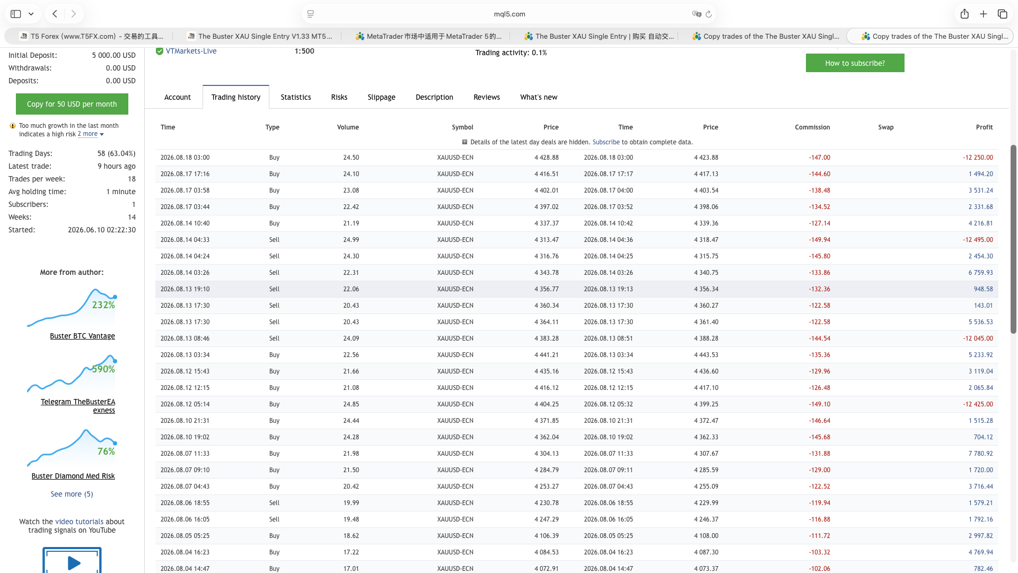Open the VTMarkets-Live broker link
1018x573 pixels.
[x=191, y=51]
